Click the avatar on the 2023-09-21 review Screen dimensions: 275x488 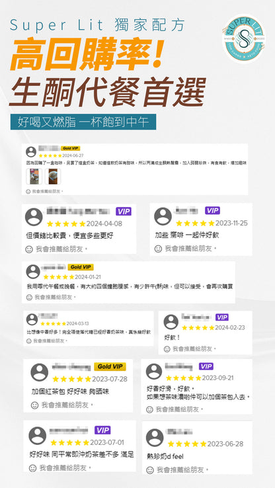tap(154, 372)
